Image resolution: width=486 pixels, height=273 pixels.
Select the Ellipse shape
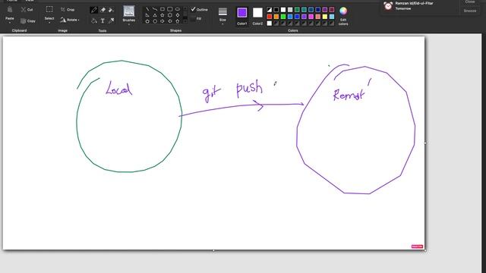point(177,9)
